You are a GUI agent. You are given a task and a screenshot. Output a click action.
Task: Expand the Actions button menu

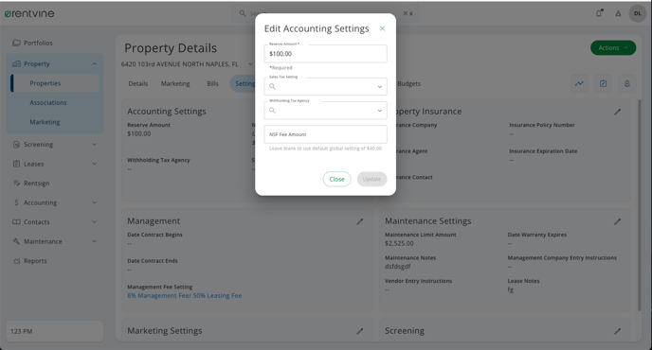tap(613, 47)
